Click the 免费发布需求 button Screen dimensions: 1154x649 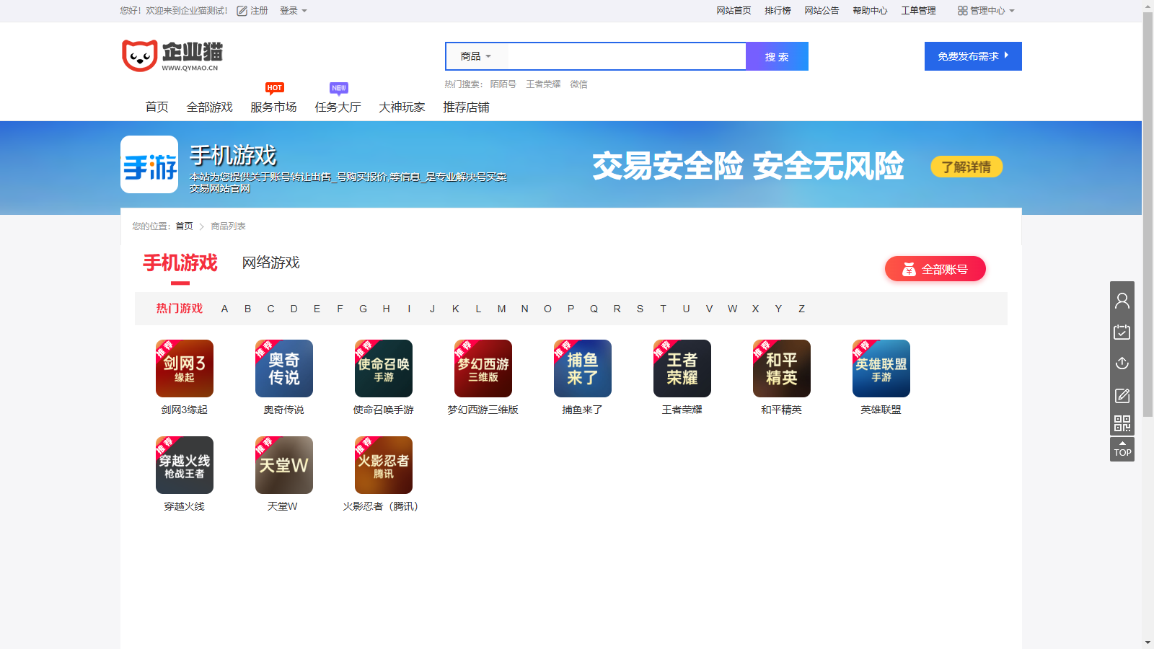click(x=972, y=56)
